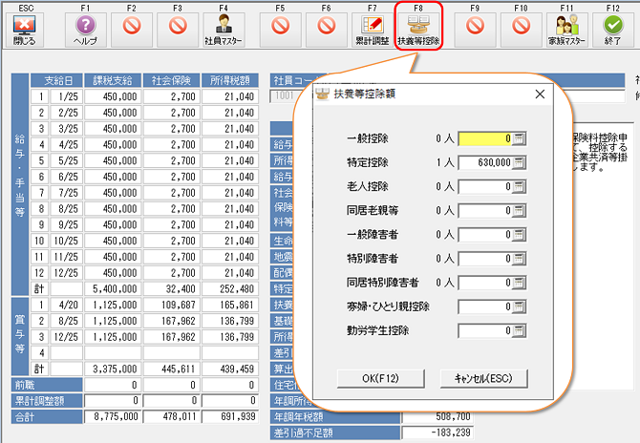Image resolution: width=640 pixels, height=443 pixels.
Task: Click the 特定控除 field showing 630,000
Action: [x=485, y=162]
